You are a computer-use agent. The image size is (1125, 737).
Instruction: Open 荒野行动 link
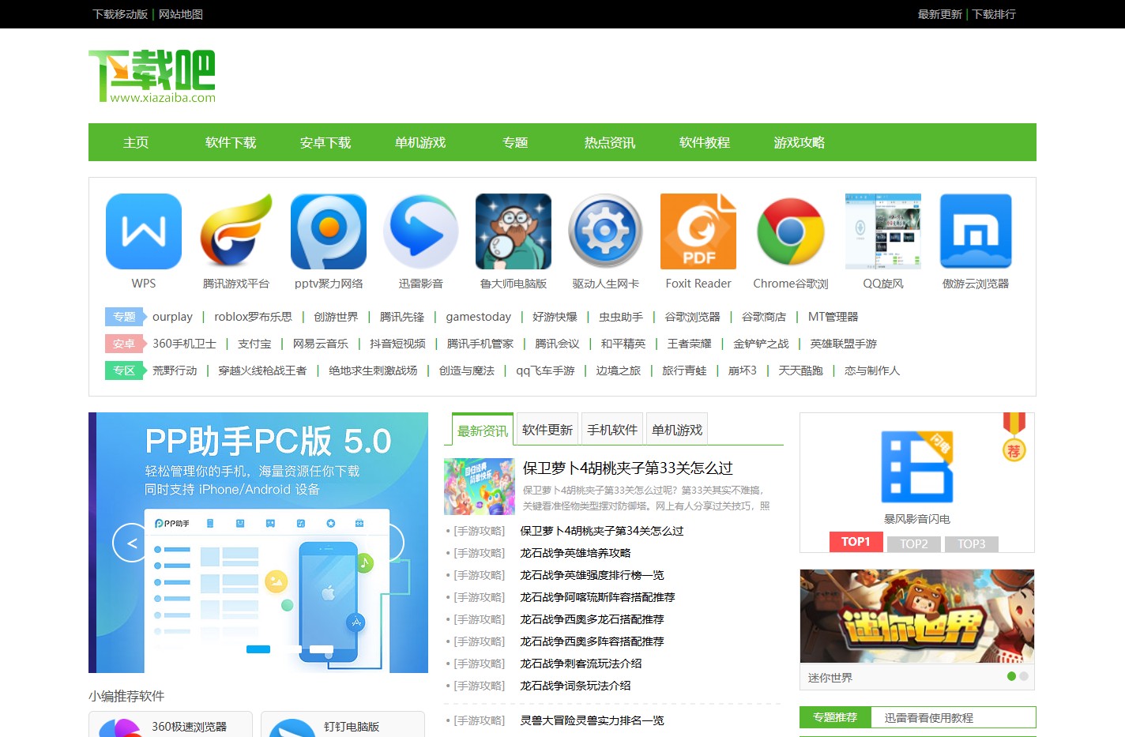click(175, 370)
